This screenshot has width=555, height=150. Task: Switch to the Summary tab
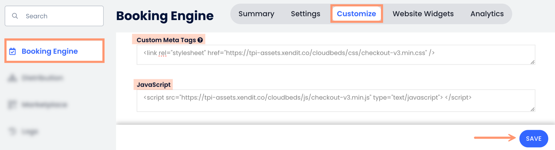(x=256, y=14)
